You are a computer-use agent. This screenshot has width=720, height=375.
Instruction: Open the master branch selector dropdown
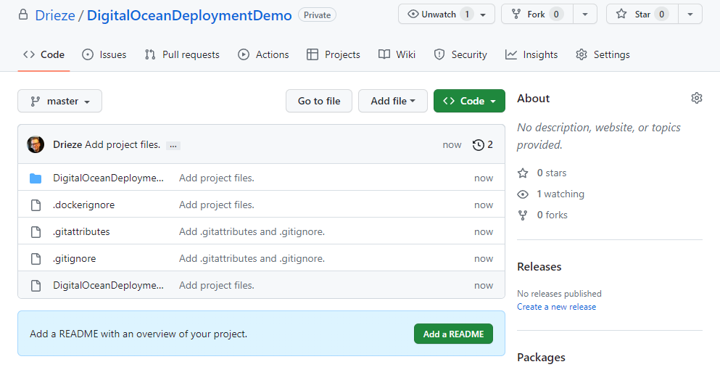pos(59,101)
